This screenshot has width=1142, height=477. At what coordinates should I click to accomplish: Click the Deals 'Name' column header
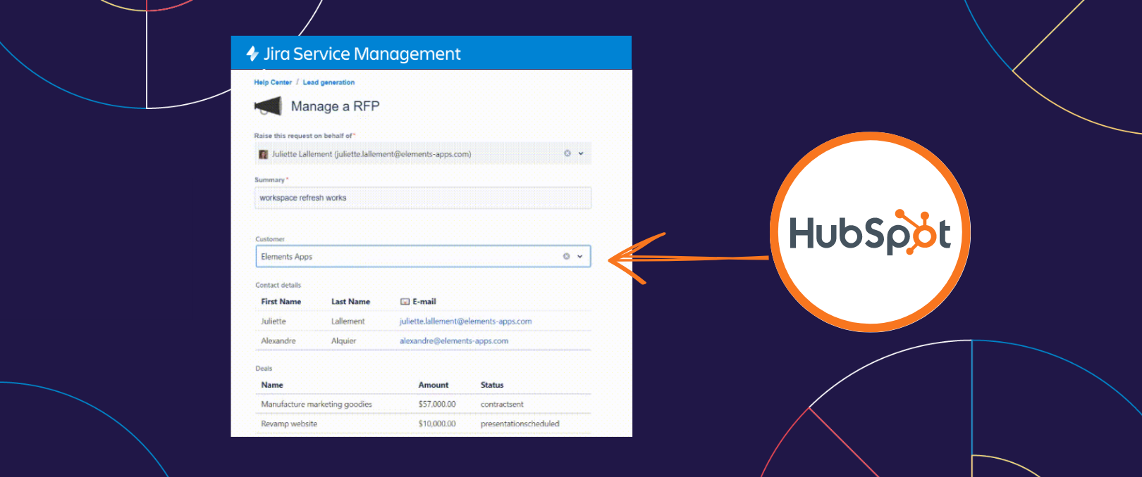pos(272,385)
